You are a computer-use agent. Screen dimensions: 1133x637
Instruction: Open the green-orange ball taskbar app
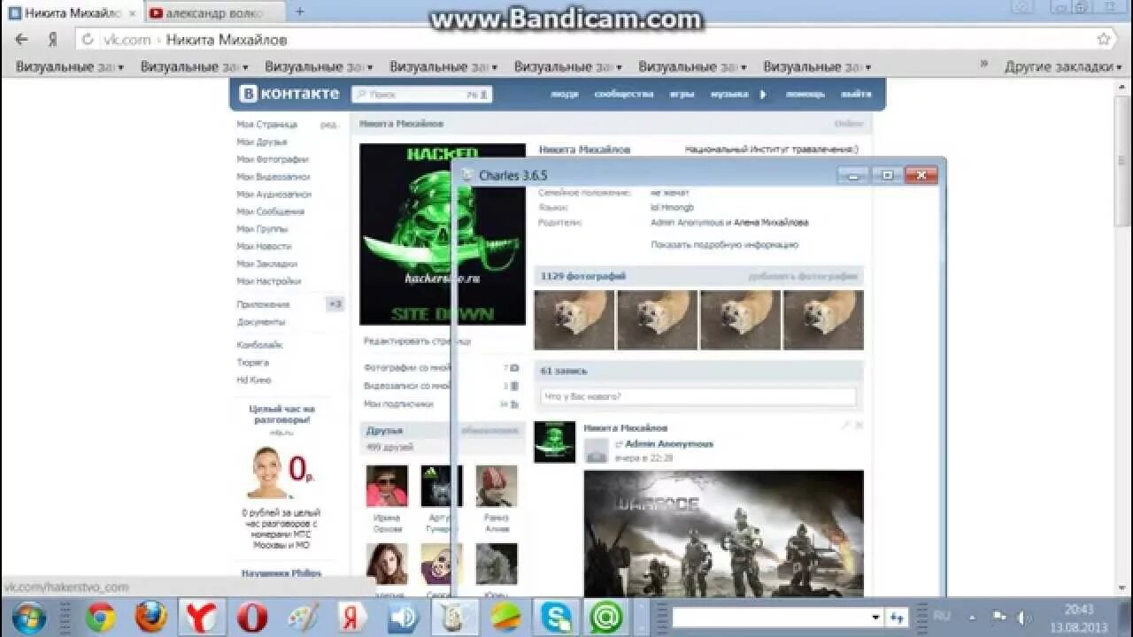point(505,617)
